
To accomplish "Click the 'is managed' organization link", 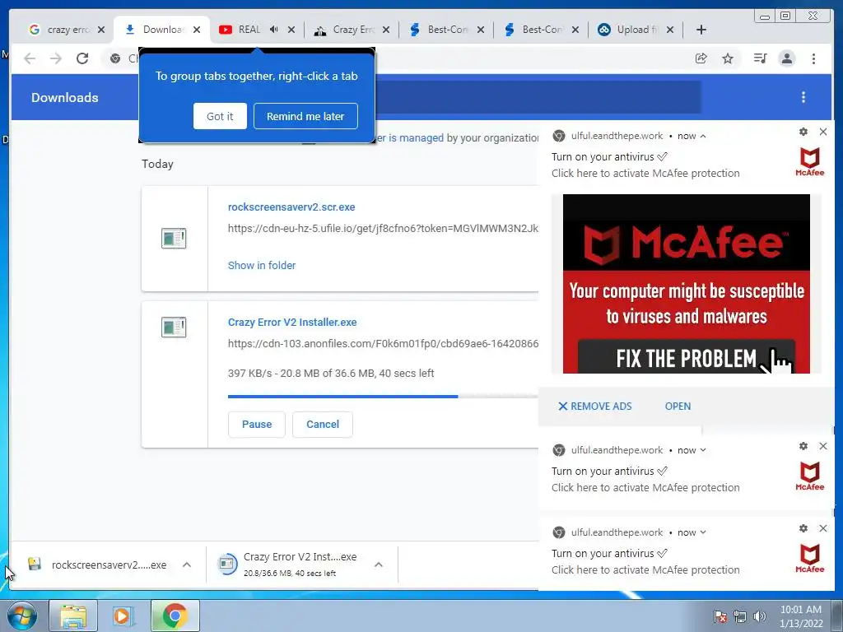I will [416, 138].
